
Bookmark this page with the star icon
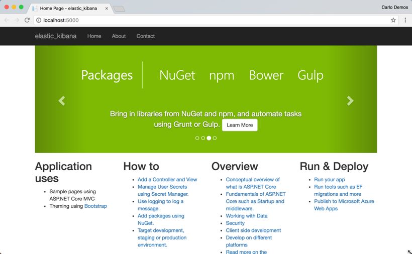coord(393,20)
